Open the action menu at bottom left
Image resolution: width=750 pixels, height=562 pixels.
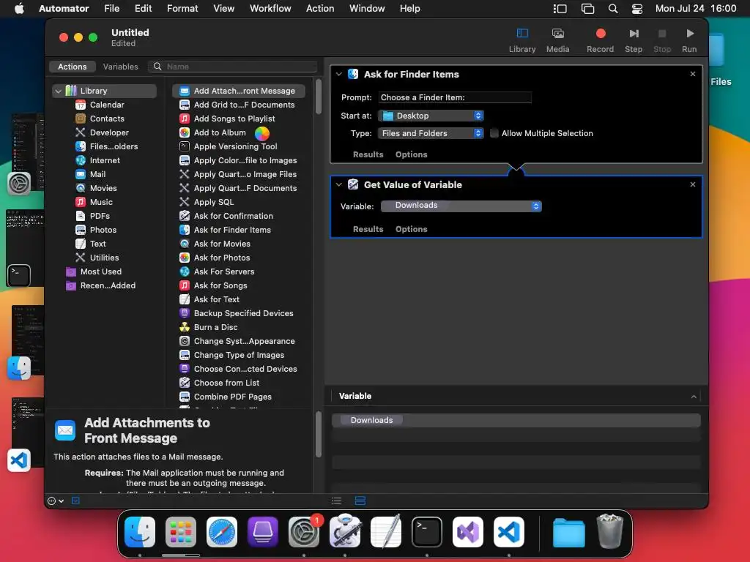click(x=56, y=501)
